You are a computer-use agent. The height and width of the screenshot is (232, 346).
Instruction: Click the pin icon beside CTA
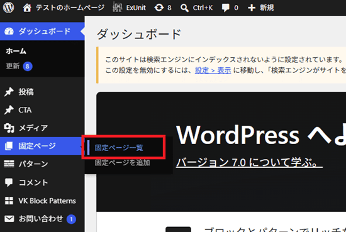pos(9,110)
